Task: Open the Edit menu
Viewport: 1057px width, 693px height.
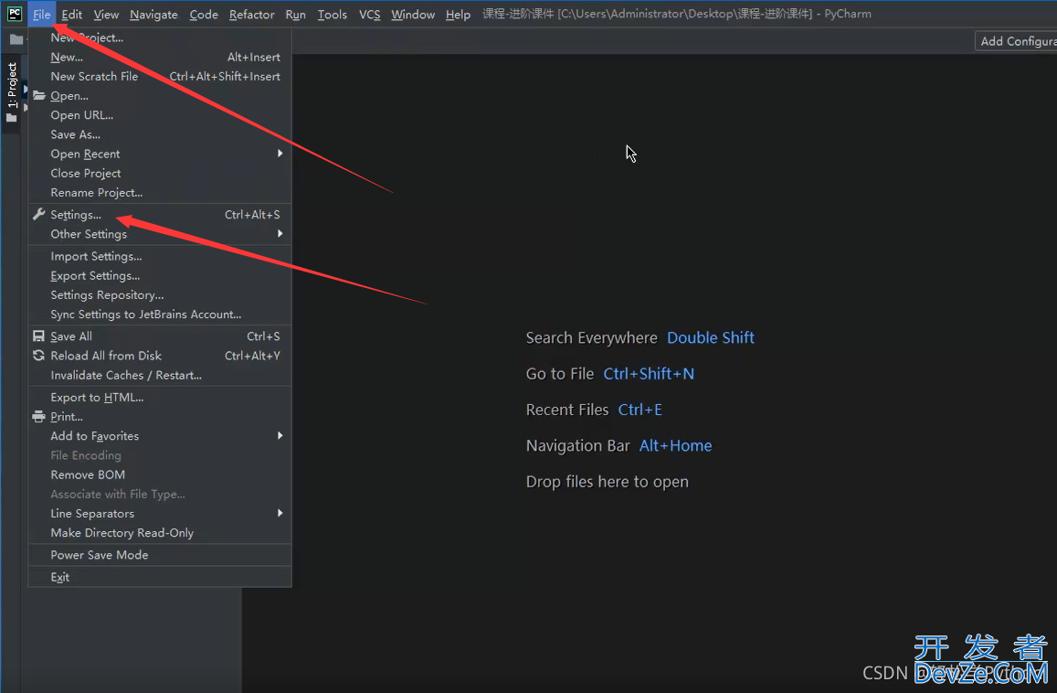Action: pos(71,14)
